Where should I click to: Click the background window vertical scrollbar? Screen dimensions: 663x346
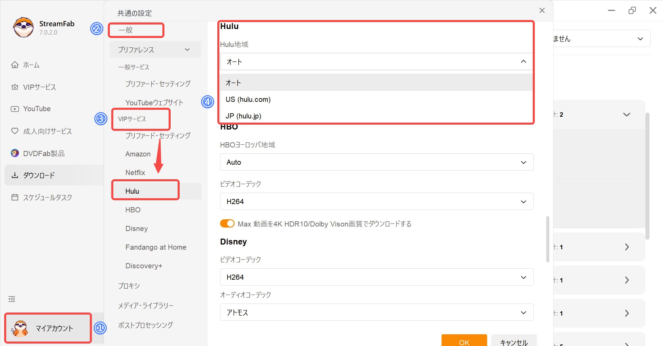coord(647,176)
